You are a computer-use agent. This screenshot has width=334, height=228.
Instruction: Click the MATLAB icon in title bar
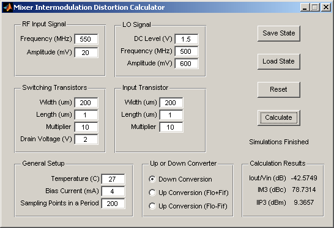tap(8, 7)
